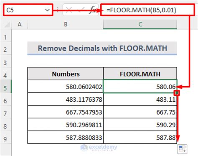Click the Cancel X icon in formula bar
This screenshot has height=156, width=198.
tap(69, 10)
